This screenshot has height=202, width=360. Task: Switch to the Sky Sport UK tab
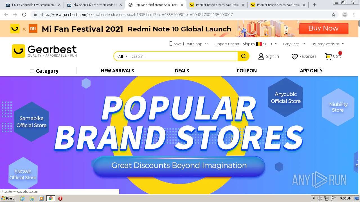pyautogui.click(x=94, y=5)
